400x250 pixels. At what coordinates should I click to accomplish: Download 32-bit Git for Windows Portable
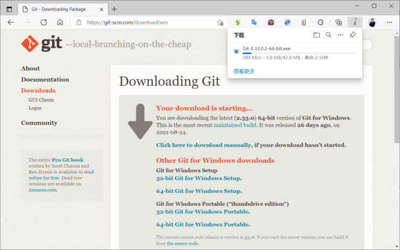tap(203, 212)
